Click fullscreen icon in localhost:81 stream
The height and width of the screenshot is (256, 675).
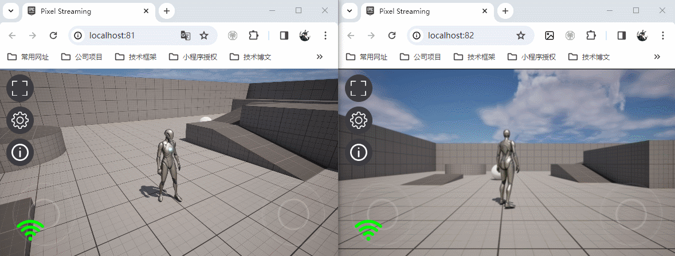(x=20, y=88)
